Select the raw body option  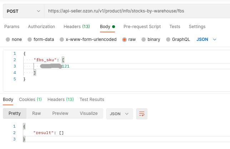click(129, 39)
